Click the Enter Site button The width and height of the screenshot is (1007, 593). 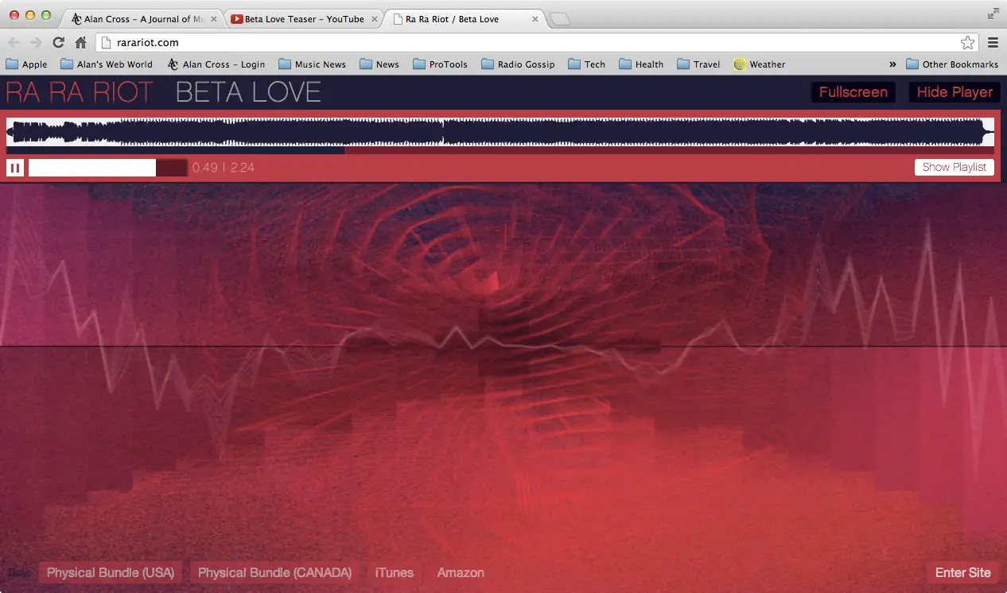[962, 572]
